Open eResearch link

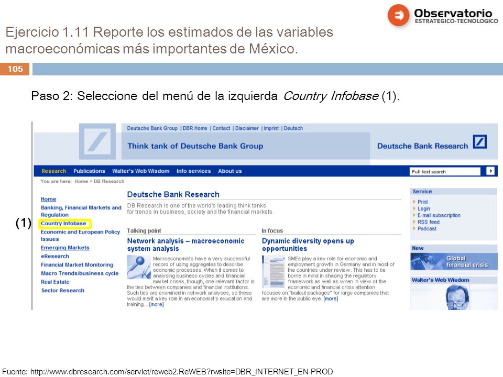tap(55, 256)
